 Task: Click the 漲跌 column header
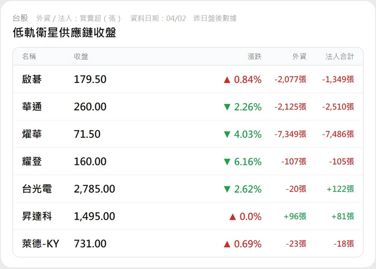tap(254, 57)
